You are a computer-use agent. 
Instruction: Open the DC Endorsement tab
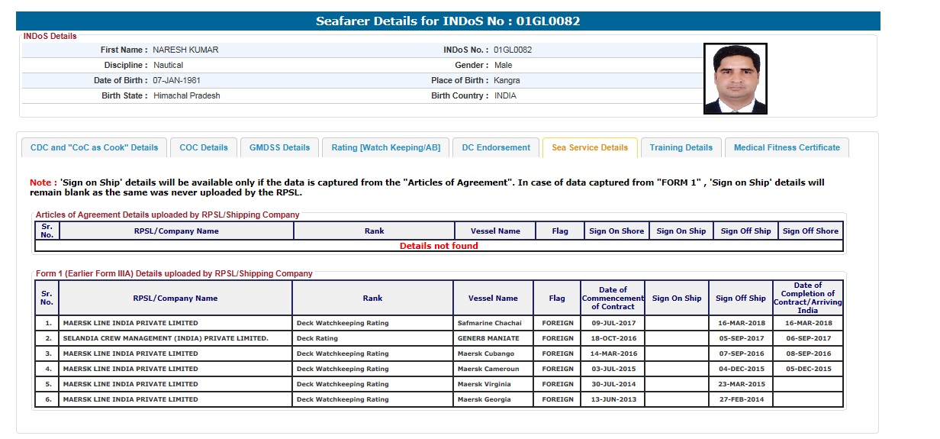tap(496, 148)
